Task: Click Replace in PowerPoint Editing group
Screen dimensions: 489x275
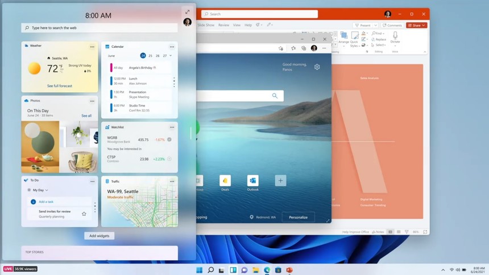Action: pyautogui.click(x=379, y=39)
